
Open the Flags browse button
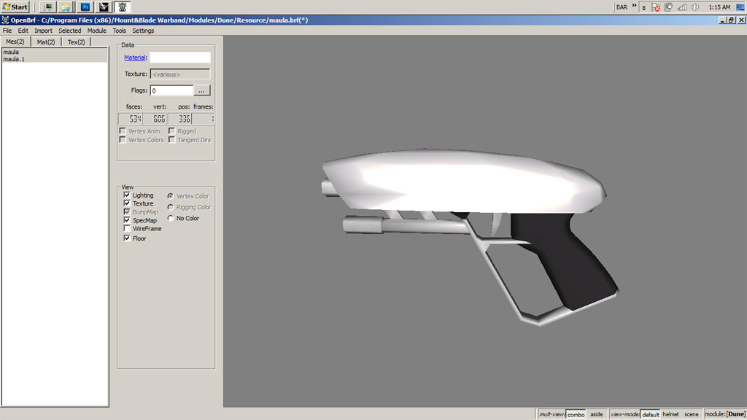[202, 90]
